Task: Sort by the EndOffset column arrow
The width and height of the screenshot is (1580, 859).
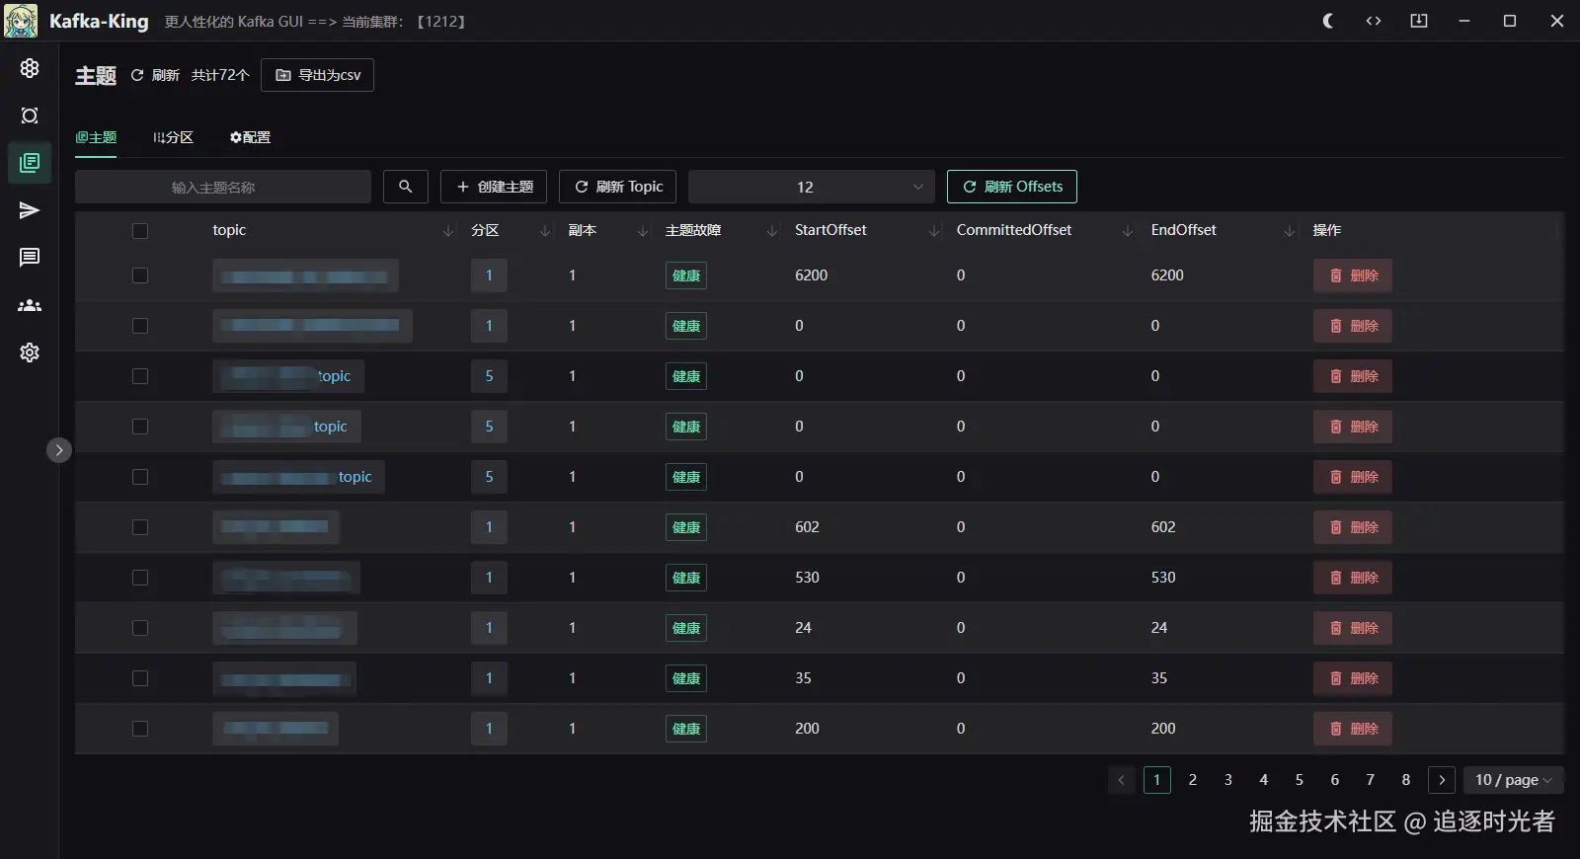Action: click(x=1290, y=230)
